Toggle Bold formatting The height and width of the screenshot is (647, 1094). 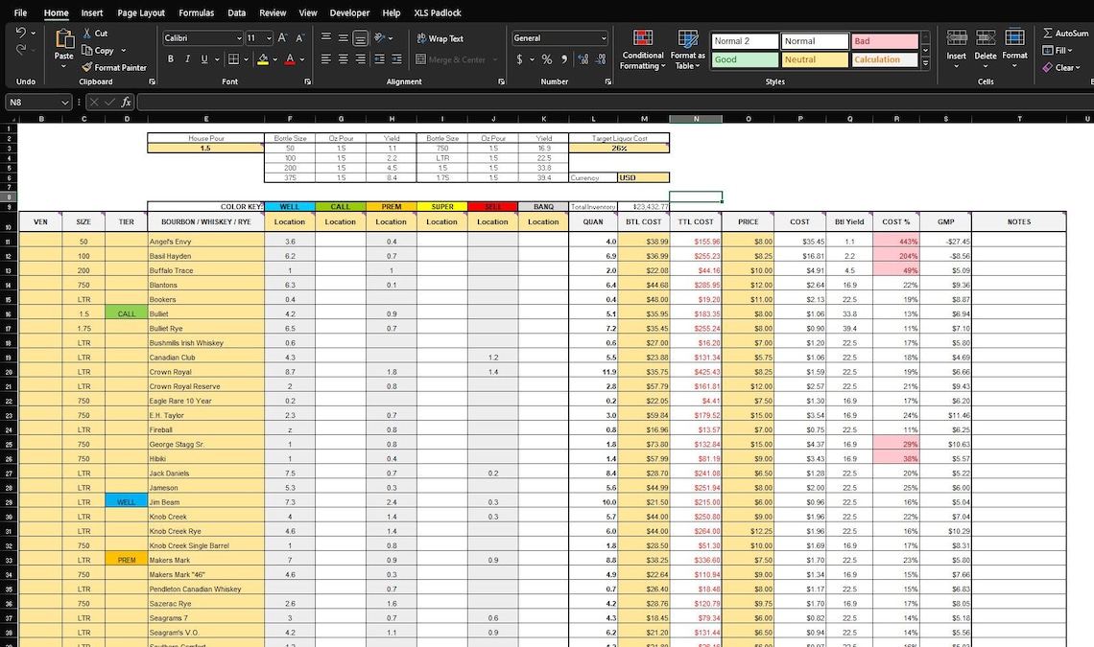[x=170, y=59]
